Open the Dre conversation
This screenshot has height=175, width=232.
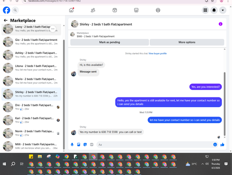31,107
